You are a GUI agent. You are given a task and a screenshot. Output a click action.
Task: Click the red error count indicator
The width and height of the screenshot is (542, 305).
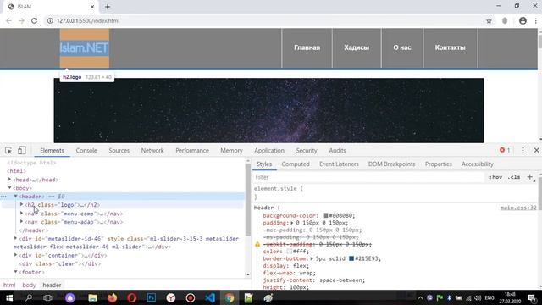[505, 150]
